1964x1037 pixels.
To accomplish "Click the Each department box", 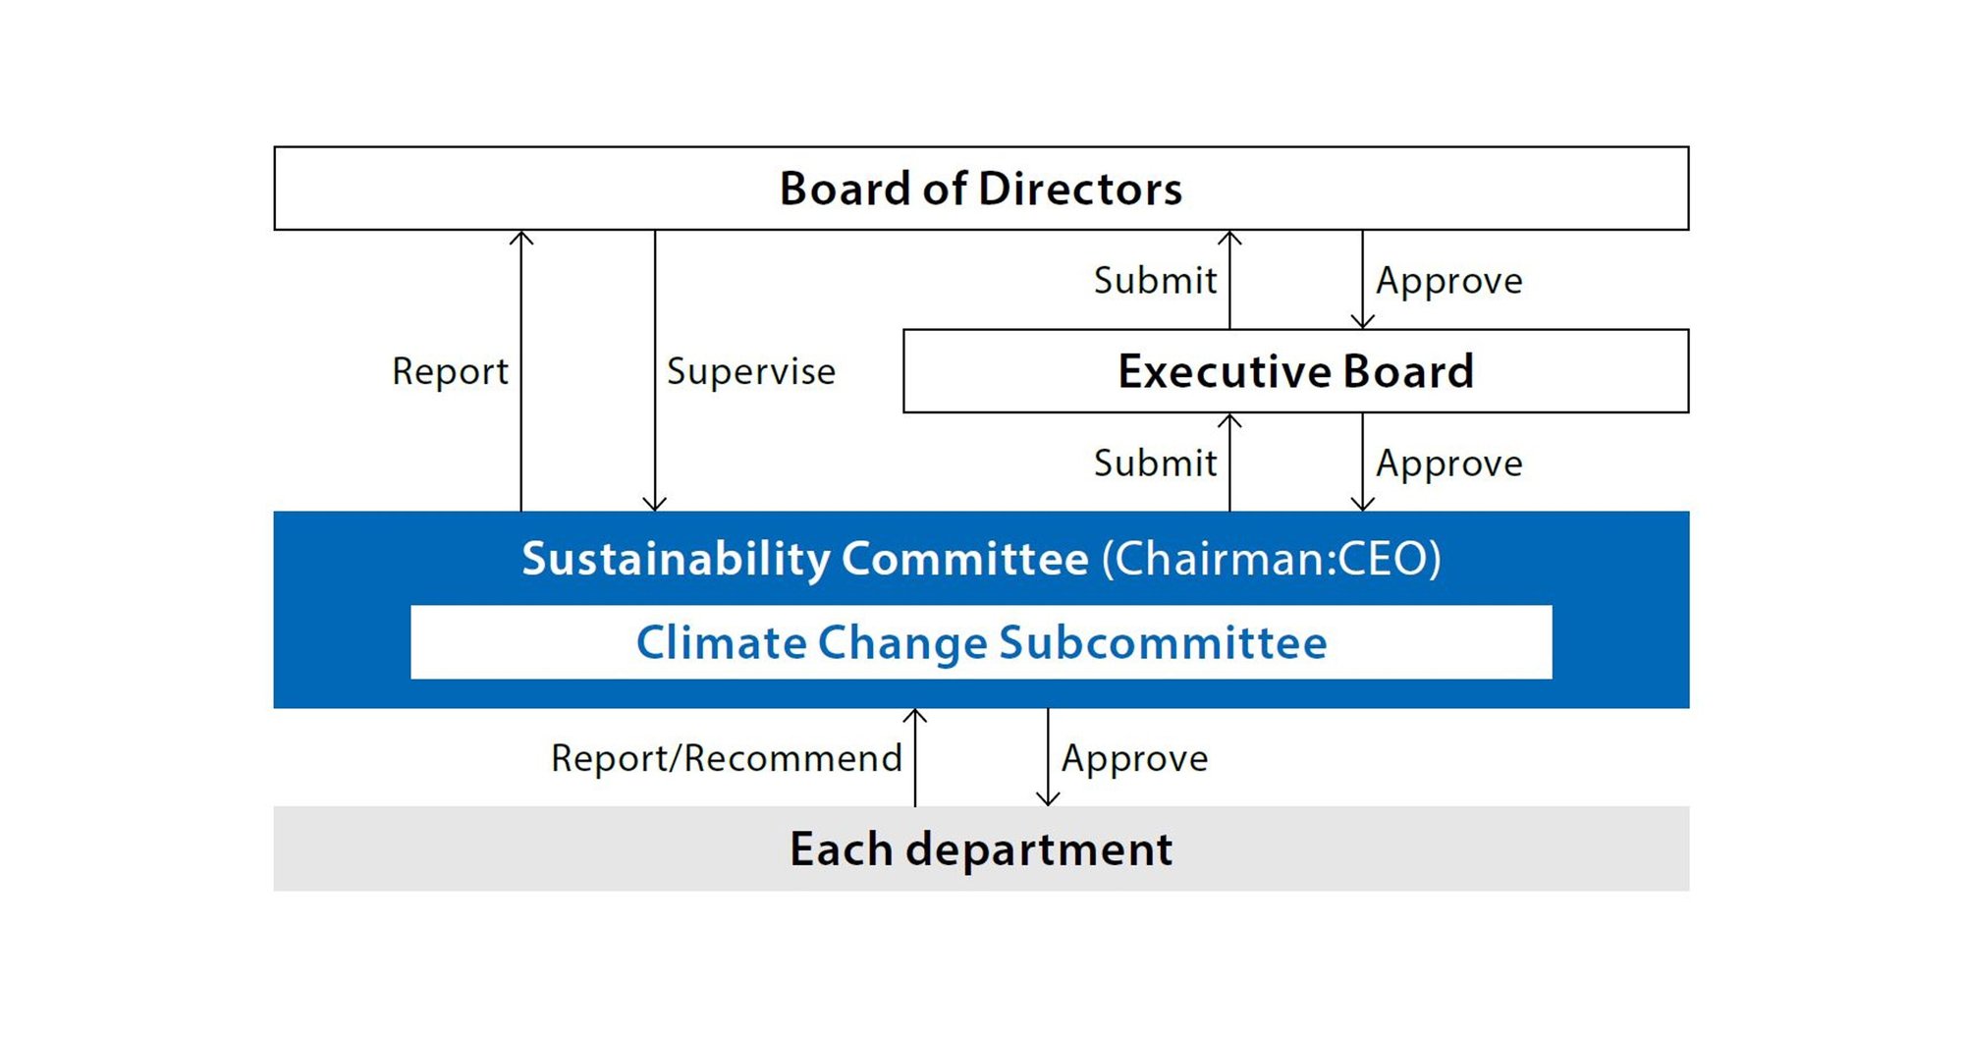I will (x=981, y=848).
